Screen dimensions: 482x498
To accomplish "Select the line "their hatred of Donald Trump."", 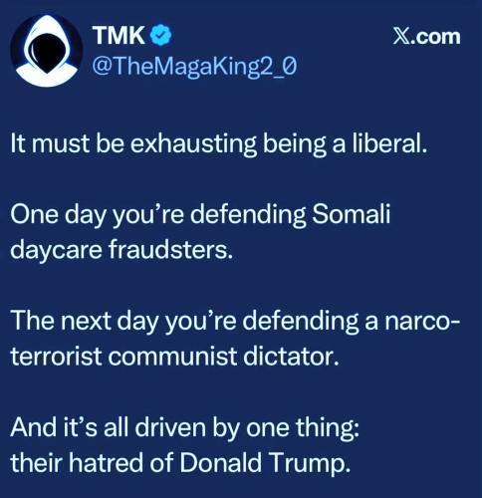I will (180, 463).
